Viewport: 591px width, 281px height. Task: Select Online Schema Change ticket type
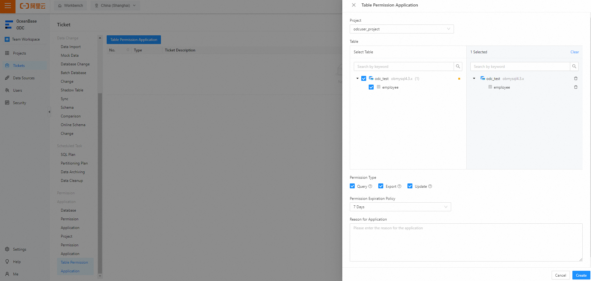point(73,129)
